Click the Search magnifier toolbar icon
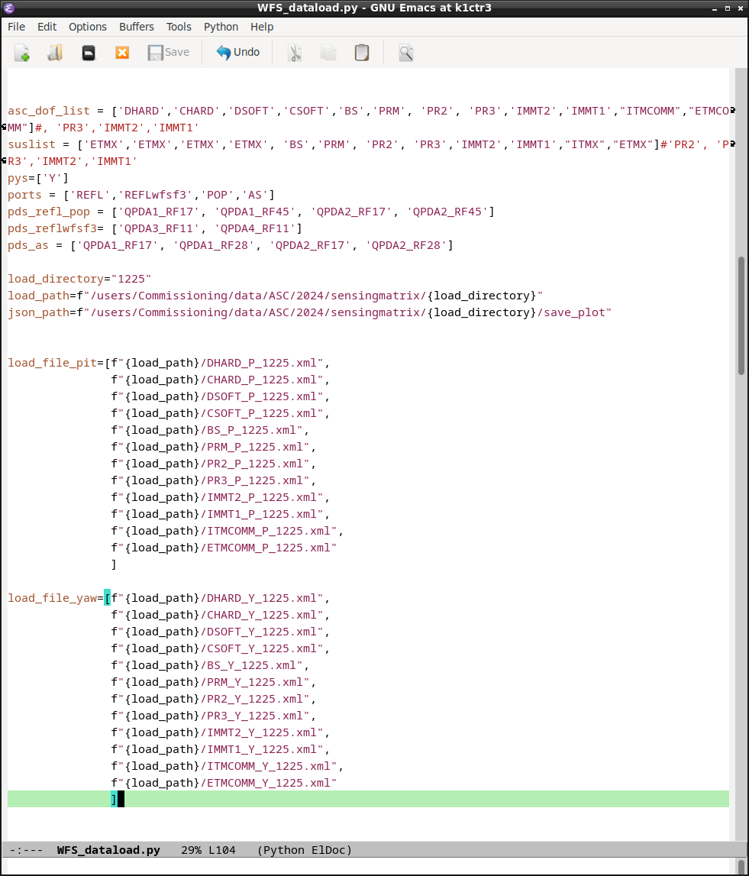The image size is (749, 876). pyautogui.click(x=406, y=53)
